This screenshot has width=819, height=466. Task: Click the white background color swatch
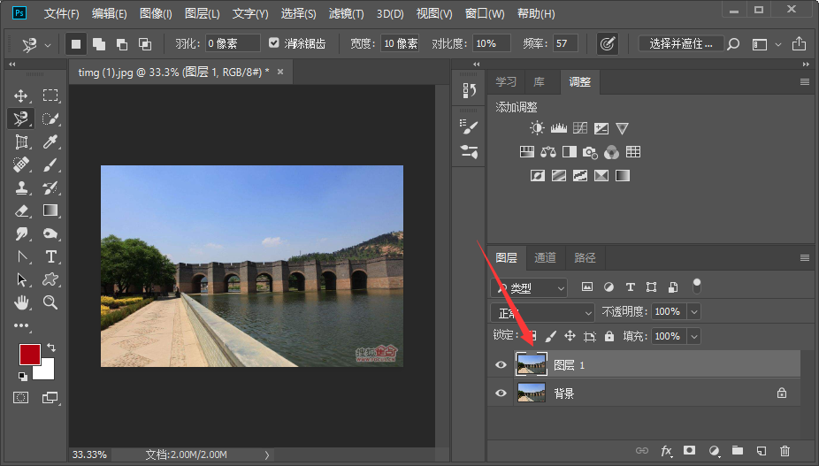48,372
